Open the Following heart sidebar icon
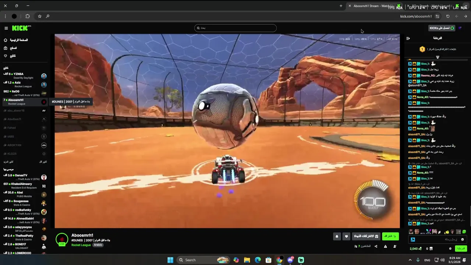Viewport: 471px width, 265px height. click(x=6, y=56)
